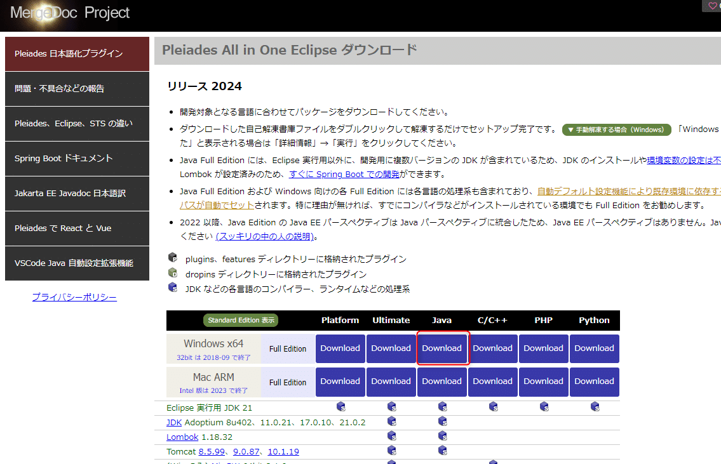The image size is (721, 464).
Task: Download Mac ARM Ultimate Full Edition
Action: coord(391,381)
